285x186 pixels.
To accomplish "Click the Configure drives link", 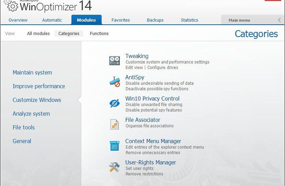I will tap(163, 68).
